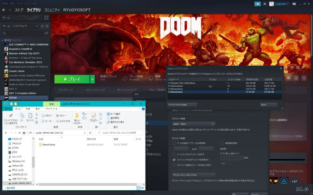Go back with Steam's back arrow
Screen dimensions: 313x195
(x=4, y=10)
